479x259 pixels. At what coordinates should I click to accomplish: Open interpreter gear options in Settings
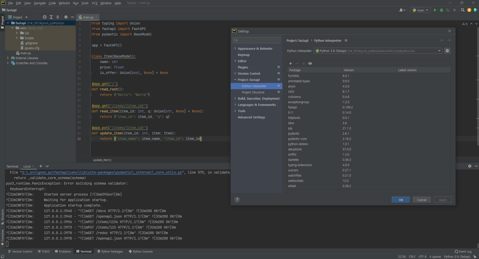click(x=447, y=51)
